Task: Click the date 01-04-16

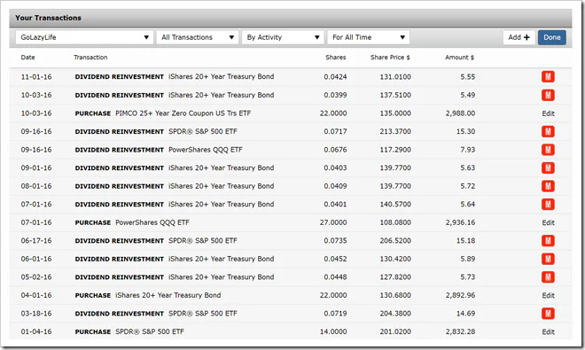Action: pyautogui.click(x=36, y=331)
